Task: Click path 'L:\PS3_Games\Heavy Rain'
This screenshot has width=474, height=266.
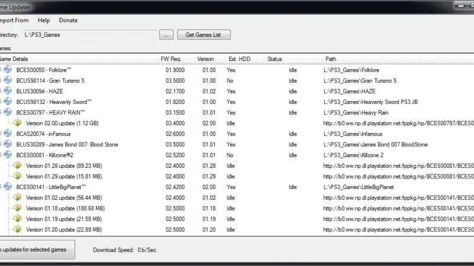Action: click(x=356, y=112)
